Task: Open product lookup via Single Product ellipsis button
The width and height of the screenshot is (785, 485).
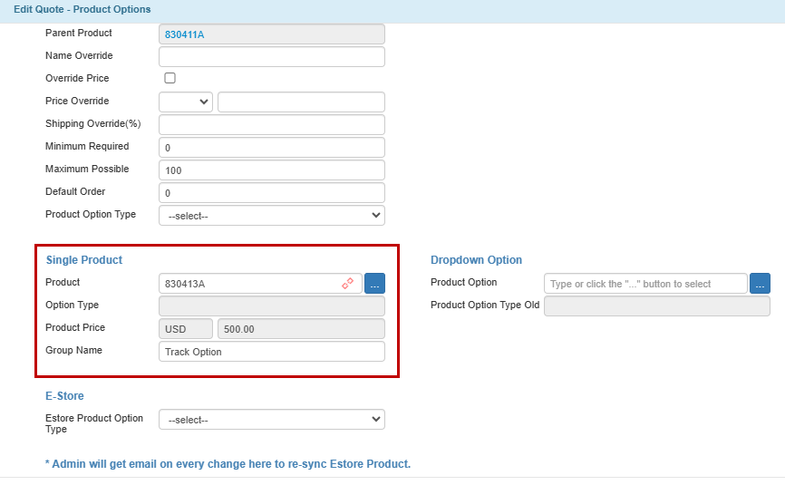Action: (374, 283)
